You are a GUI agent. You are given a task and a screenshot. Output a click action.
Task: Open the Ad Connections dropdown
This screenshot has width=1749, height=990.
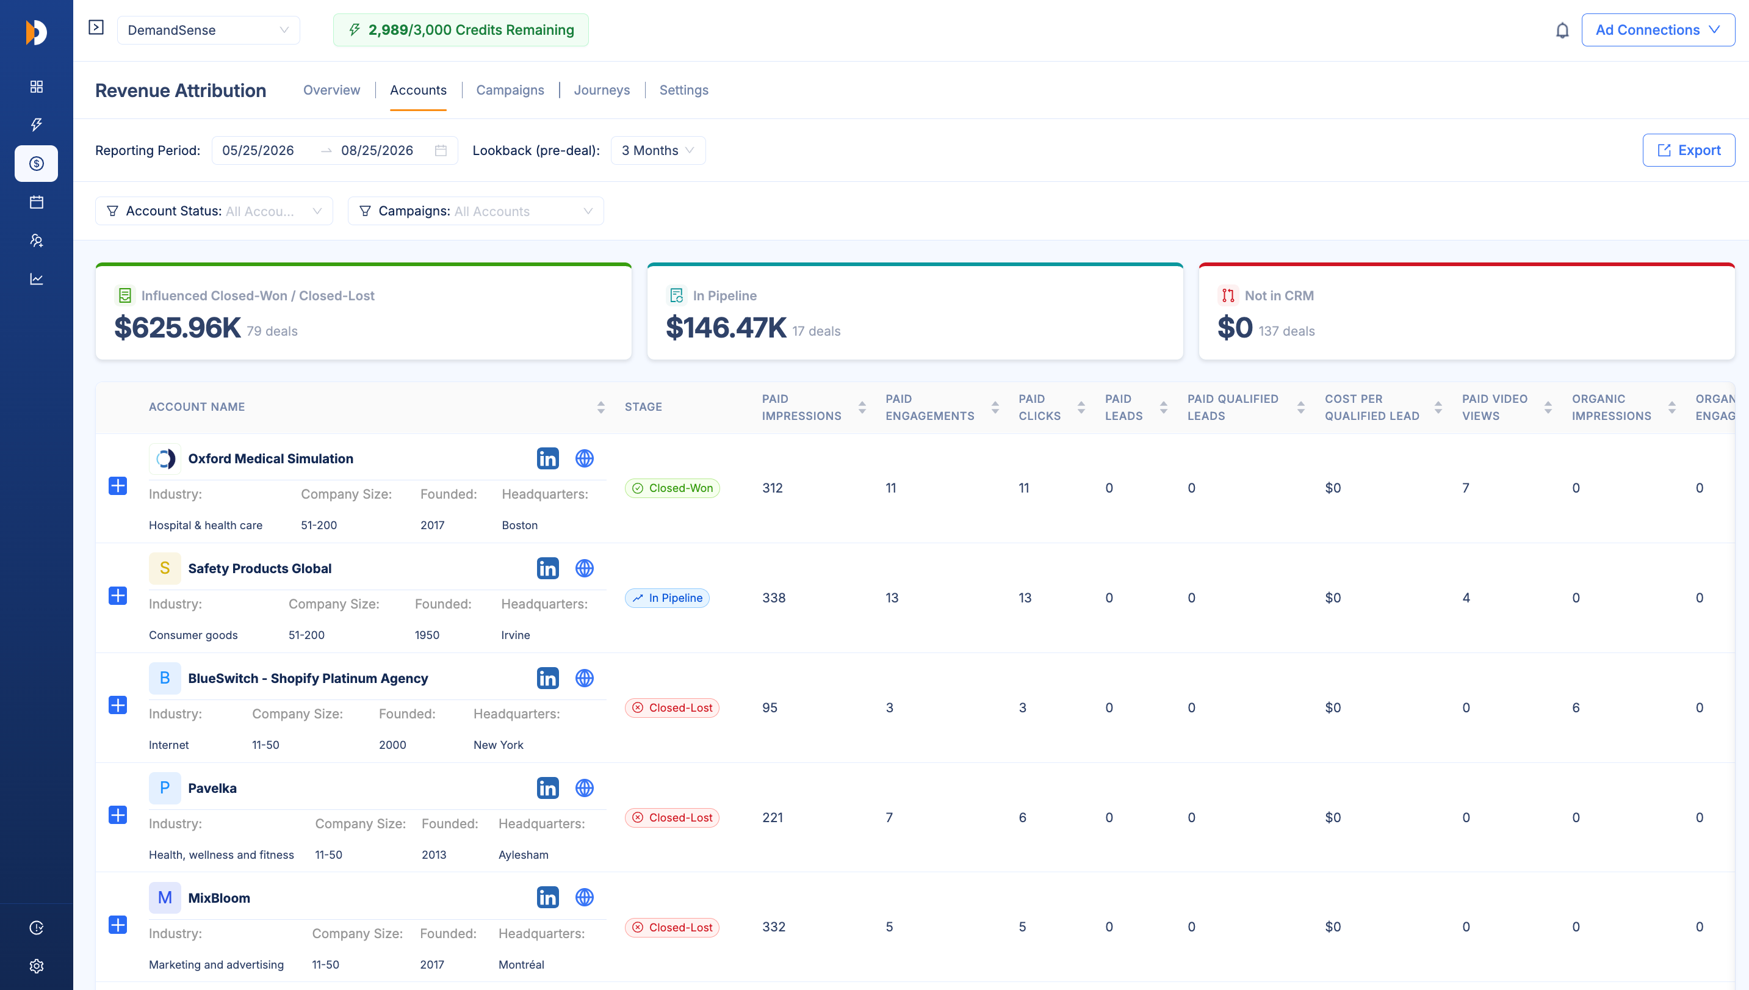coord(1658,30)
